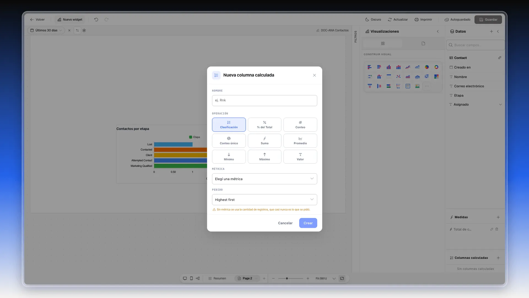
Task: Switch to the Resumen page tab
Action: tap(217, 278)
